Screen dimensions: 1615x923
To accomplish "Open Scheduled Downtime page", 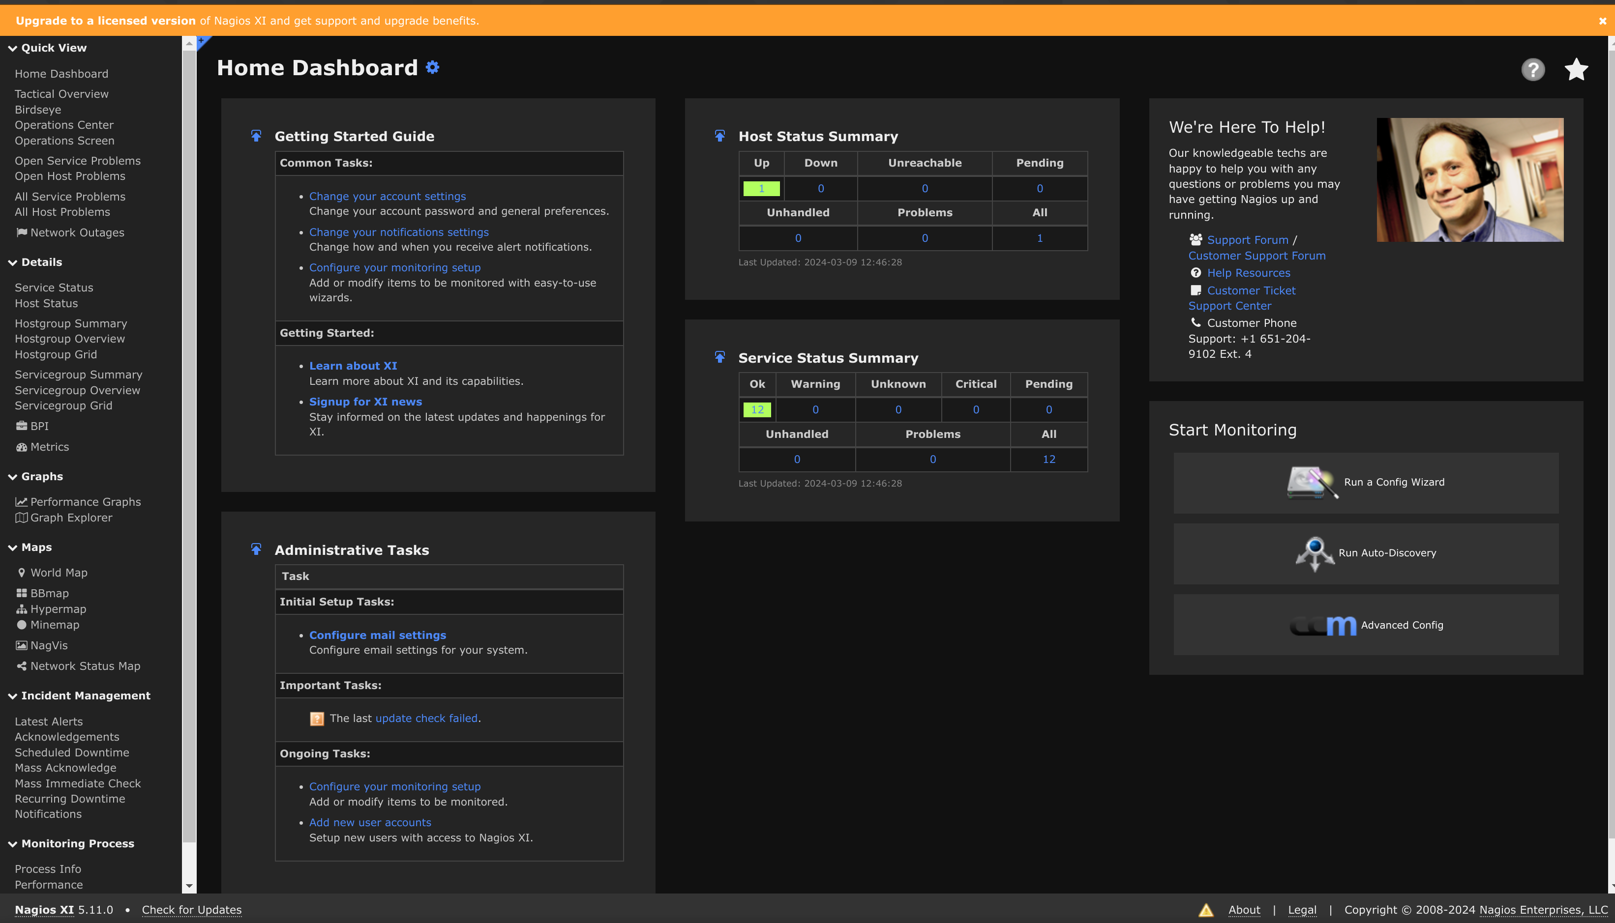I will (72, 752).
